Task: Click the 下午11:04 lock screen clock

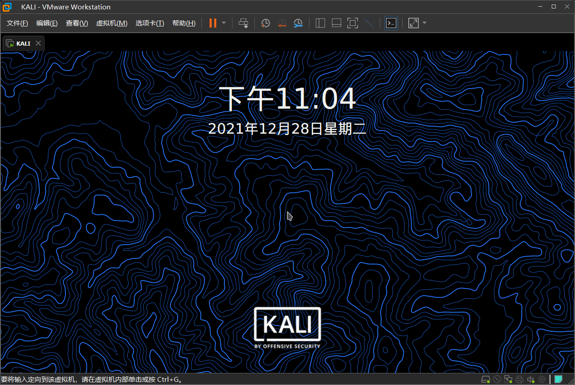Action: pos(287,99)
